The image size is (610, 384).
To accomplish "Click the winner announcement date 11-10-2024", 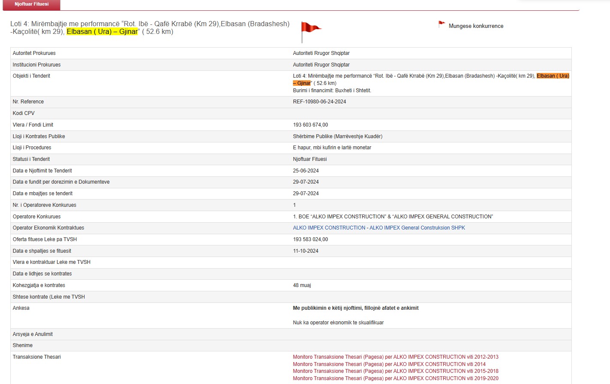I will (x=305, y=251).
